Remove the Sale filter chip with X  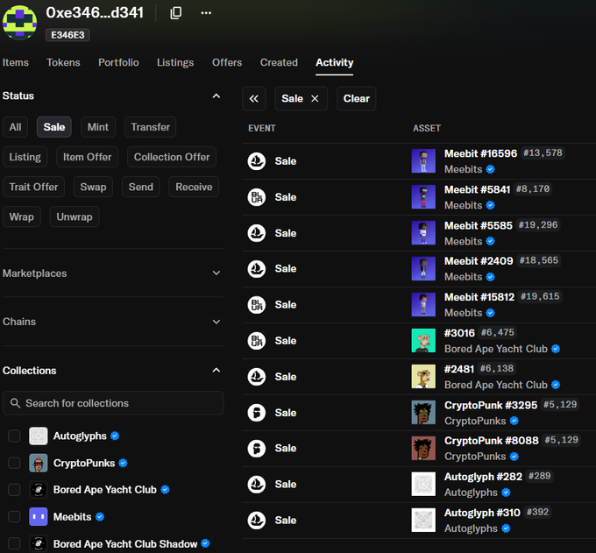point(315,99)
